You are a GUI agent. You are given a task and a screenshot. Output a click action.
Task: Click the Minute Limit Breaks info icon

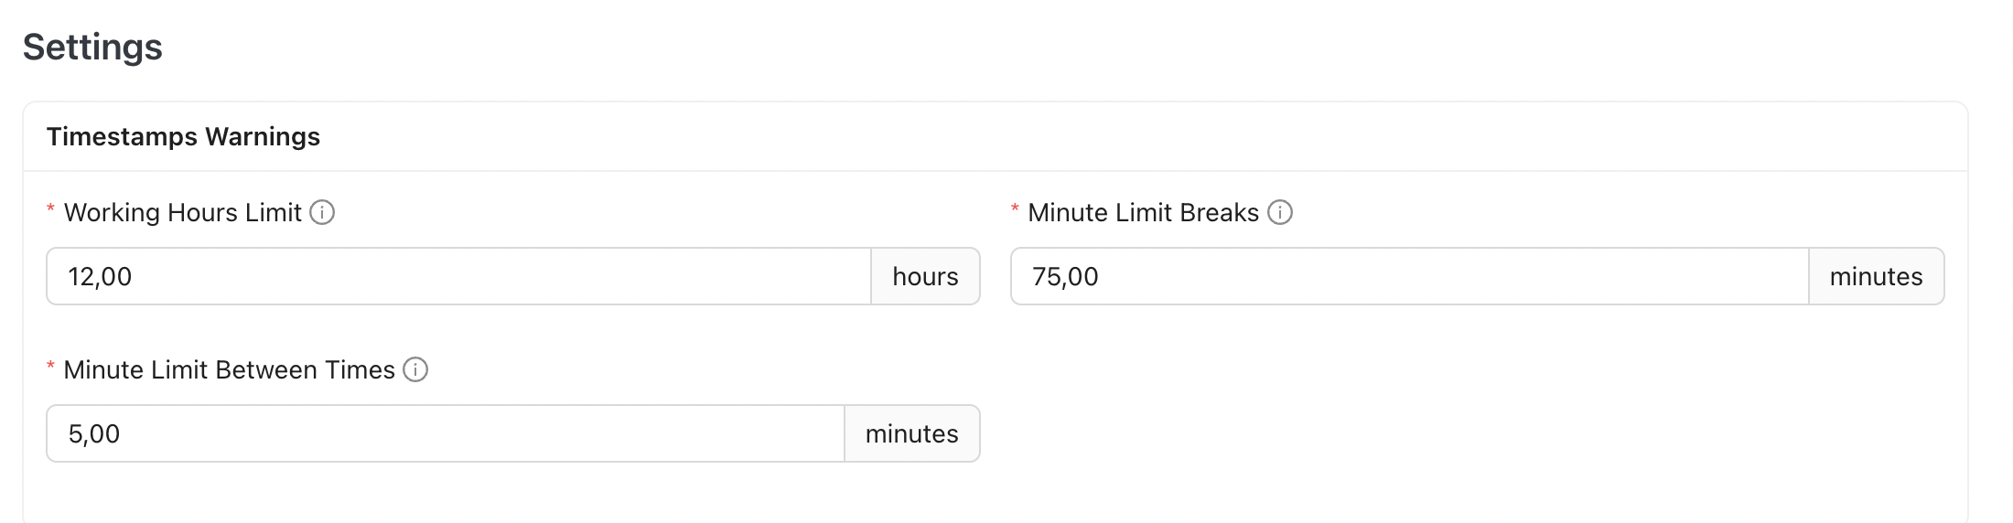tap(1280, 213)
